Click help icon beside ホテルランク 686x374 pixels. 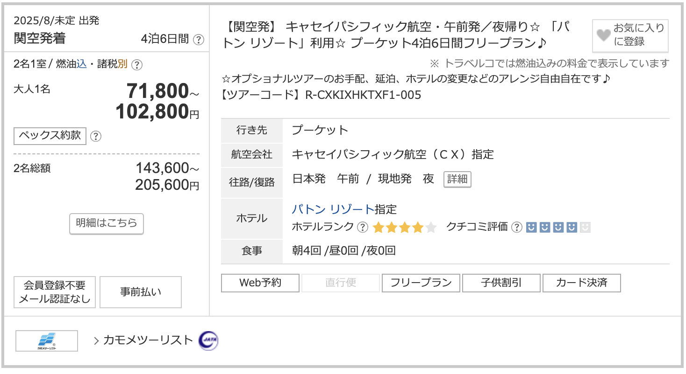tap(362, 227)
